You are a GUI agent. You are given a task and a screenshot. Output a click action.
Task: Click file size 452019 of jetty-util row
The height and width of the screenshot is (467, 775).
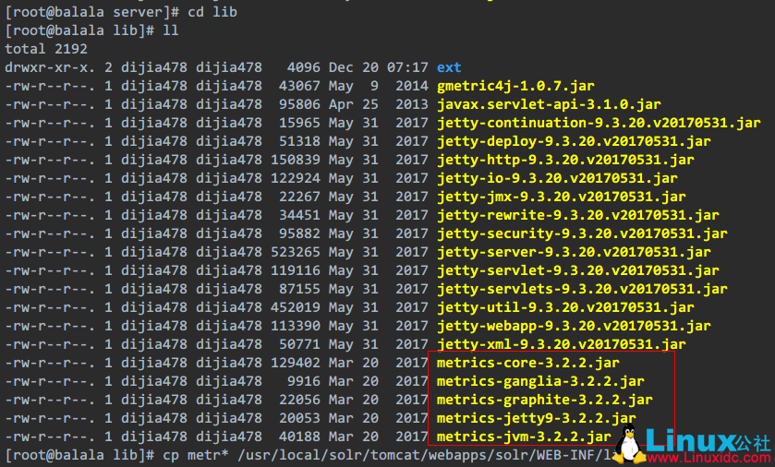pos(296,307)
